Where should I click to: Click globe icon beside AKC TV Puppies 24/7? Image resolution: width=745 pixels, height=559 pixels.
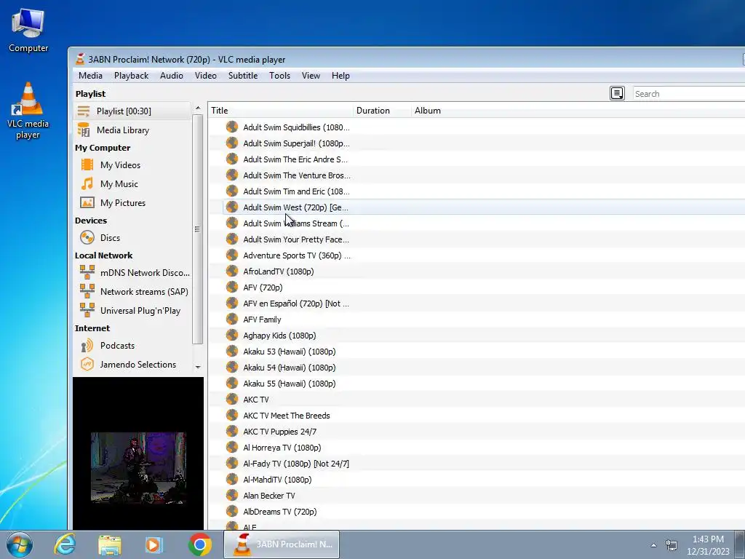pos(232,431)
